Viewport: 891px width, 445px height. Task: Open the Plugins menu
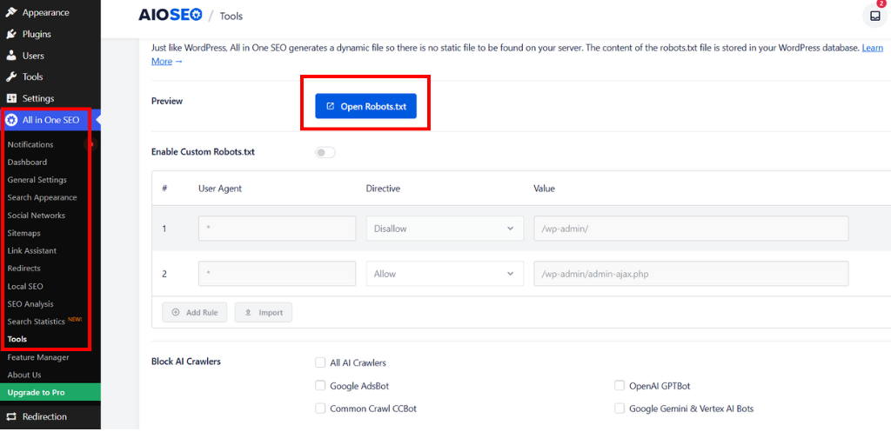click(x=37, y=34)
